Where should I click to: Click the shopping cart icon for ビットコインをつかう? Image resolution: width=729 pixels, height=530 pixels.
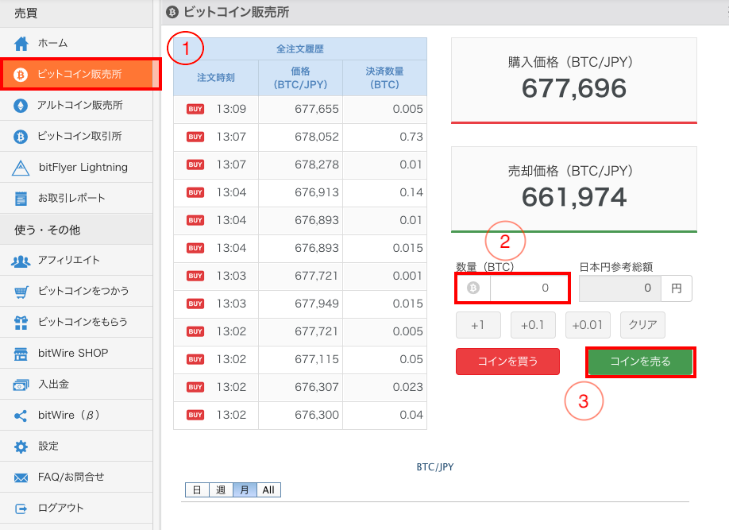21,292
